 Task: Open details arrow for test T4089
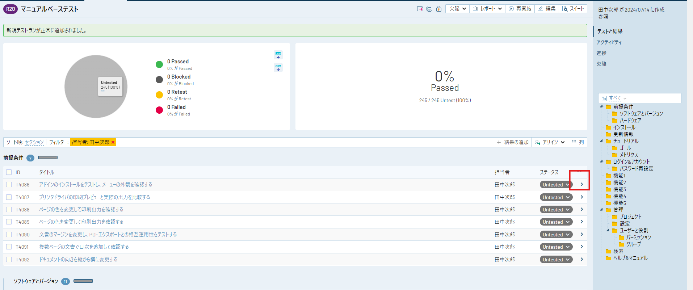[x=582, y=222]
